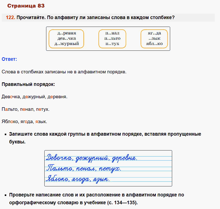Click the typed line "Пальто, пенал, петух."
The width and height of the screenshot is (220, 209).
(26, 109)
